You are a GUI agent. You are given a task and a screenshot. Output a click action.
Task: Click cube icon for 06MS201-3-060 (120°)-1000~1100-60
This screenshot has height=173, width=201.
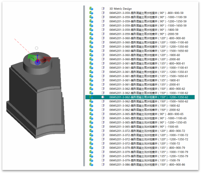click(103, 42)
